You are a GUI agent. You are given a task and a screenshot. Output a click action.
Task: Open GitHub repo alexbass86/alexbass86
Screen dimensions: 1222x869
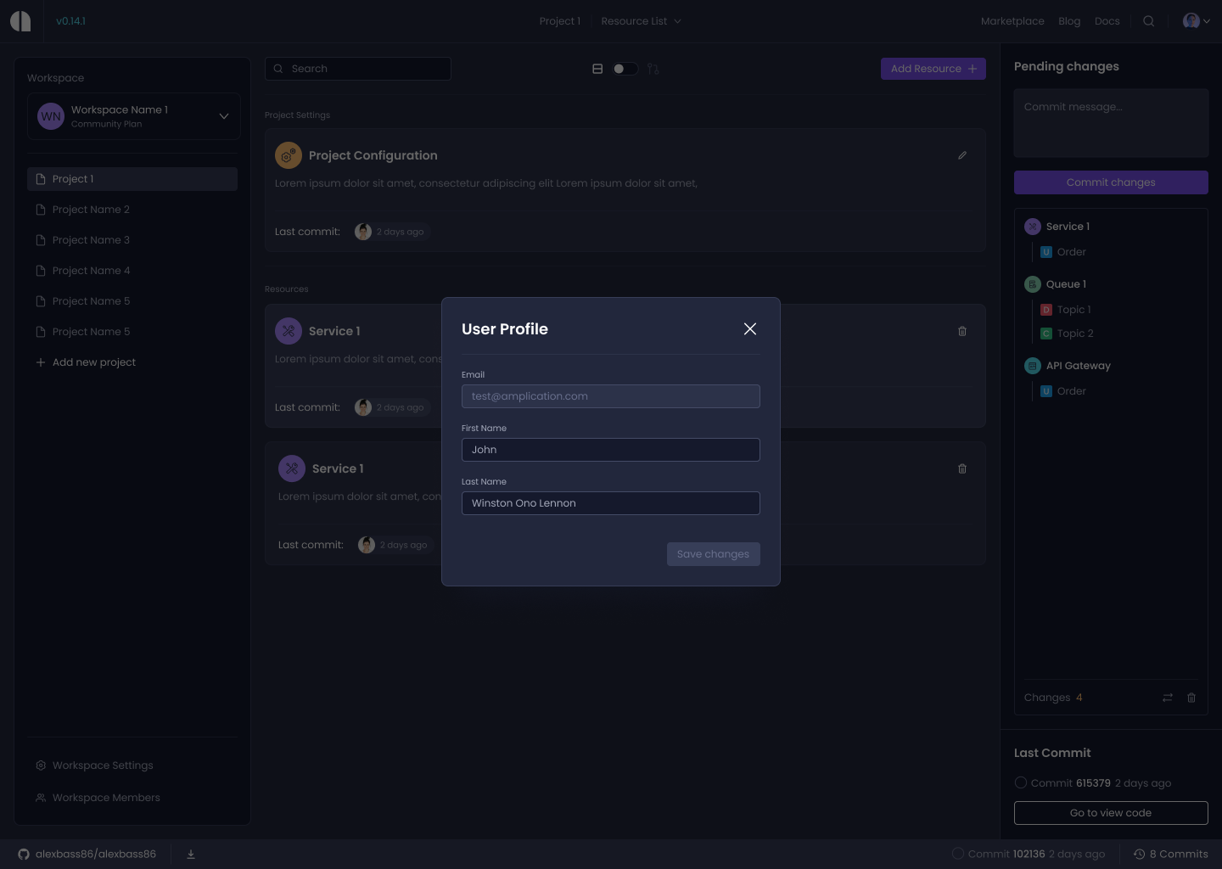[87, 855]
